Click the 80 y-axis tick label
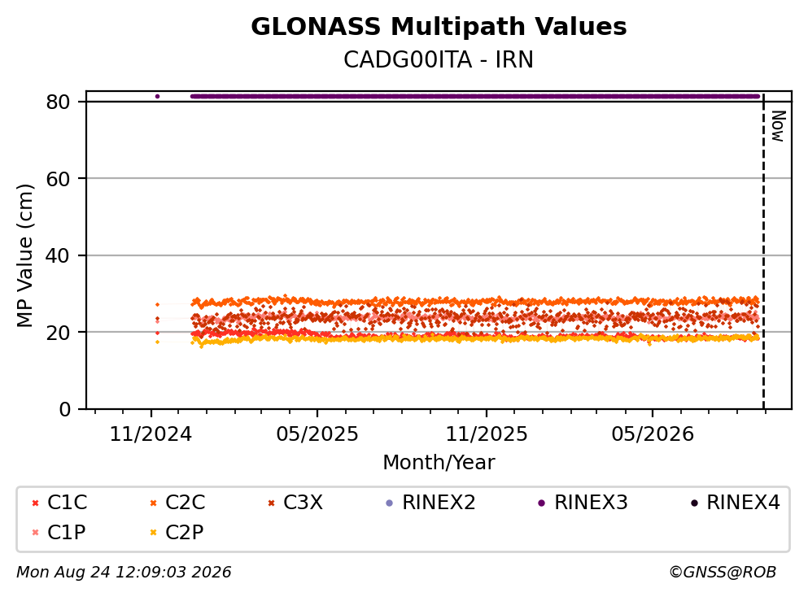Screen dimensions: 808x597 click(x=58, y=102)
